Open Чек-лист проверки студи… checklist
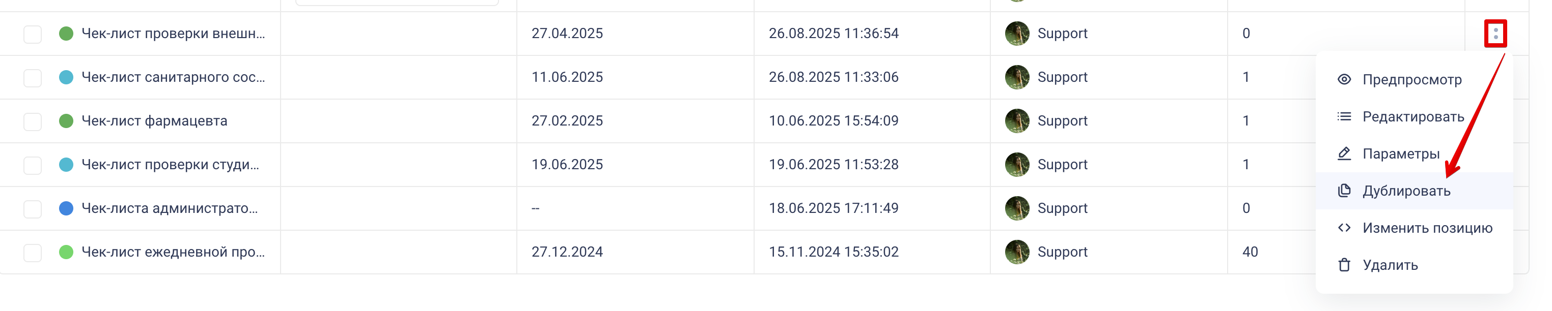Screen dimensions: 1552x311 point(170,165)
